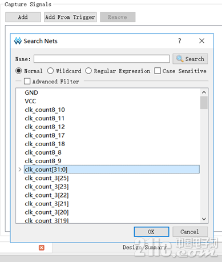
Task: Click the Remove button in Capture Signals
Action: click(x=118, y=17)
